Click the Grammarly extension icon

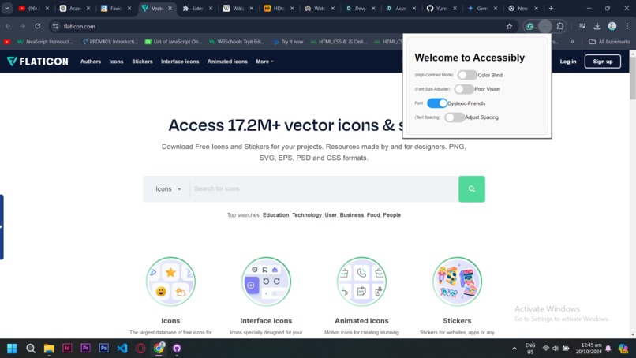point(529,26)
